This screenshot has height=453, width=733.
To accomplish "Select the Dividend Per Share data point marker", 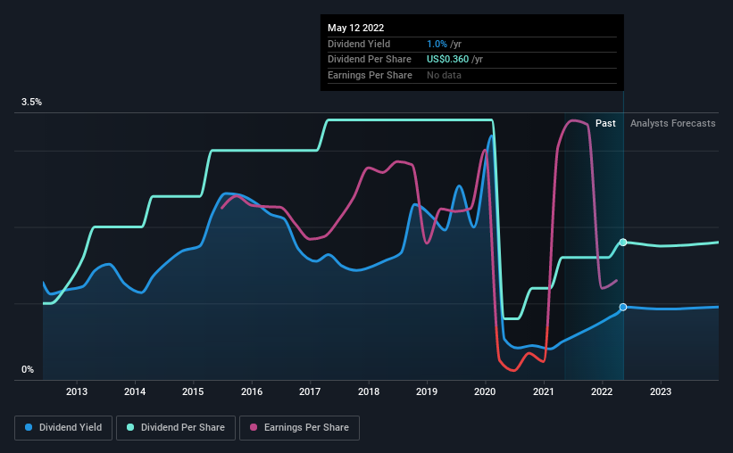I will [623, 242].
